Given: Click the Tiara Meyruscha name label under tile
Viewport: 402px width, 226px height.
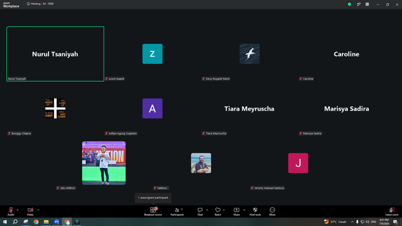Looking at the screenshot, I should tap(214, 133).
